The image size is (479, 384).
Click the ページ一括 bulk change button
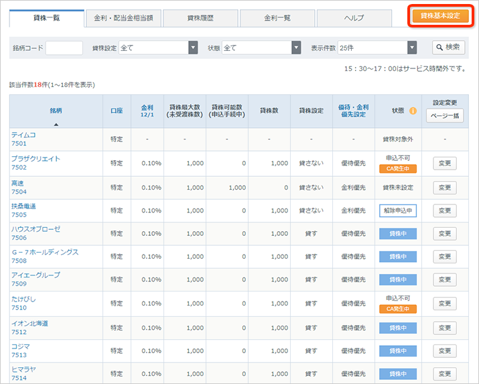(x=445, y=115)
